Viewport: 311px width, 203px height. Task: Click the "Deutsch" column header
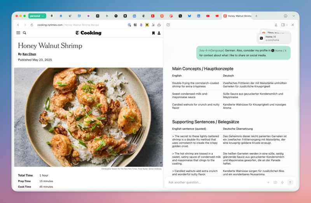point(228,75)
